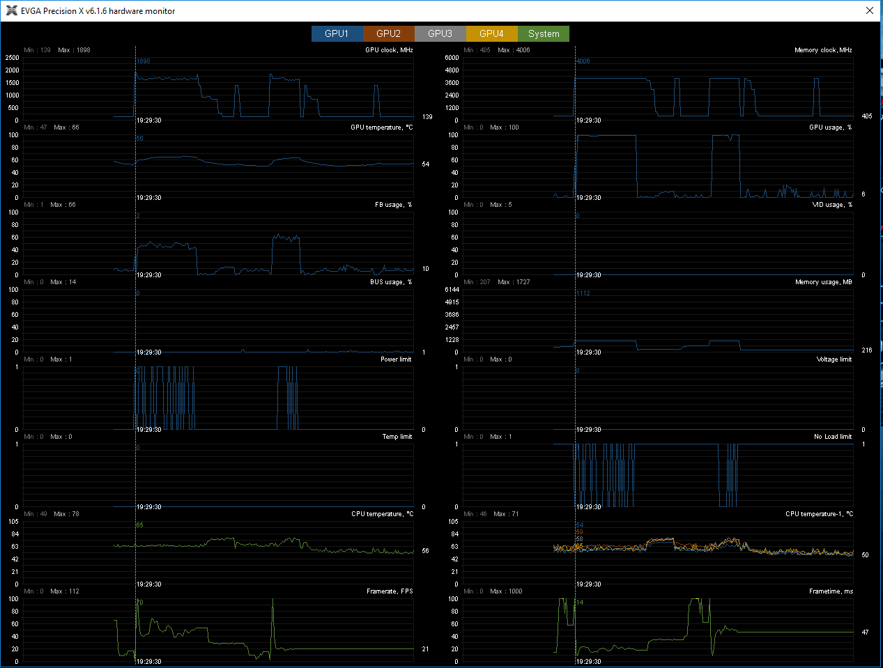Screen dimensions: 883x668
Task: Switch to the GPU4 tab
Action: 491,33
